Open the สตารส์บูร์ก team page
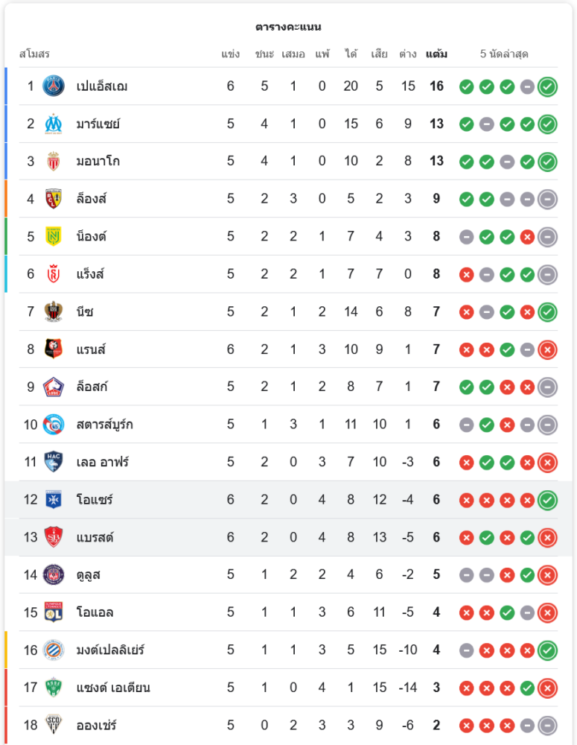The height and width of the screenshot is (745, 577). 104,425
